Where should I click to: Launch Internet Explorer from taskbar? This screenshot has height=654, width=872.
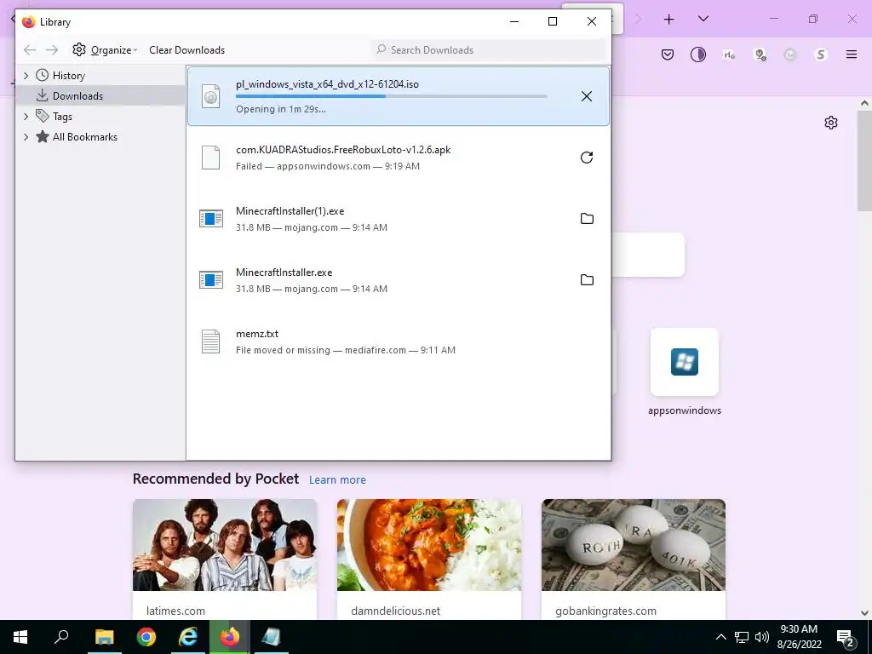click(x=188, y=637)
